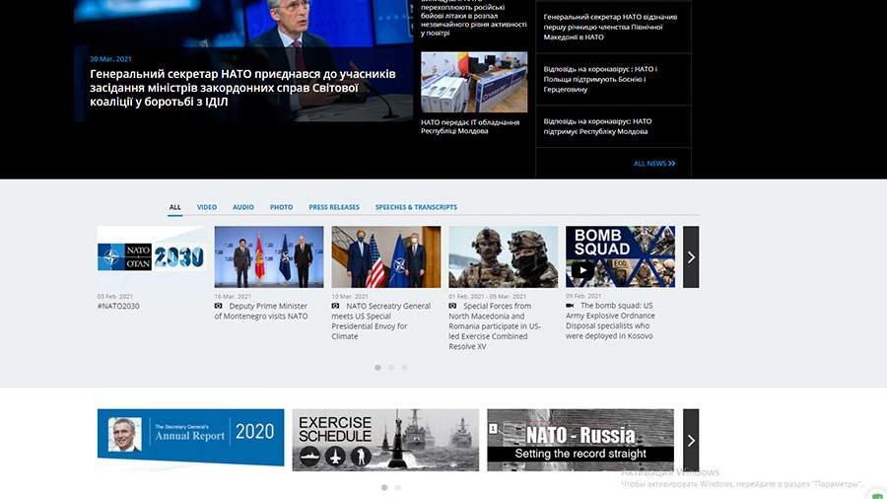Open the coronavirus news on NATO supporting Moldova
The height and width of the screenshot is (499, 887).
[597, 126]
